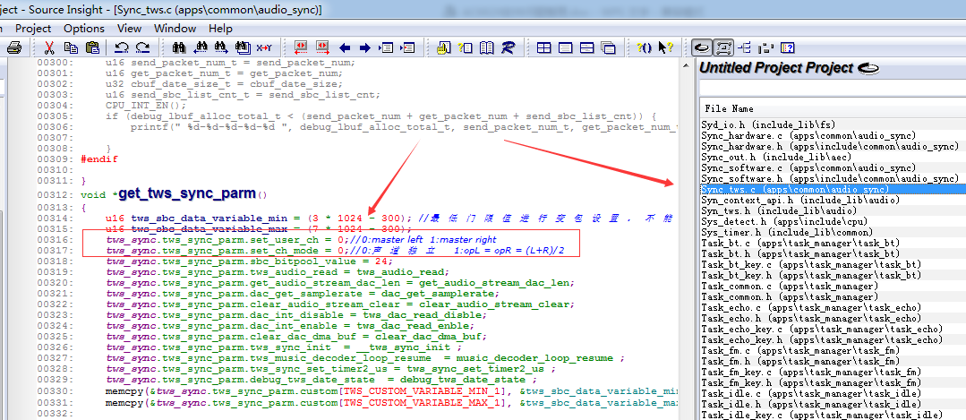The height and width of the screenshot is (420, 966).
Task: Tile windows horizontally into two panes
Action: [x=586, y=47]
